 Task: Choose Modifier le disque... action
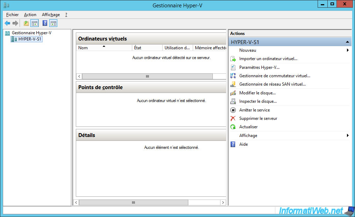(x=258, y=93)
